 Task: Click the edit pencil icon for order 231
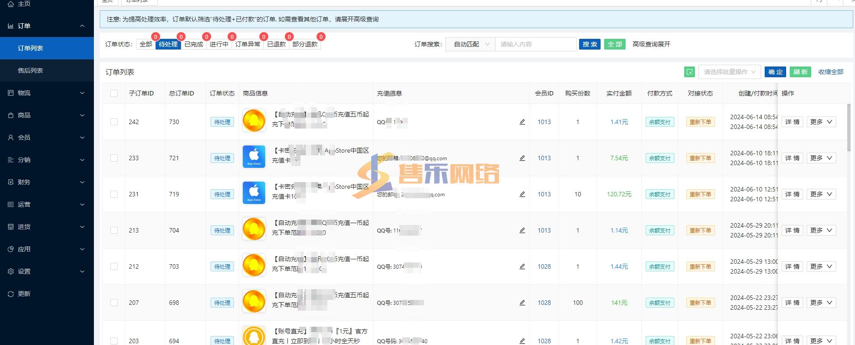[522, 194]
